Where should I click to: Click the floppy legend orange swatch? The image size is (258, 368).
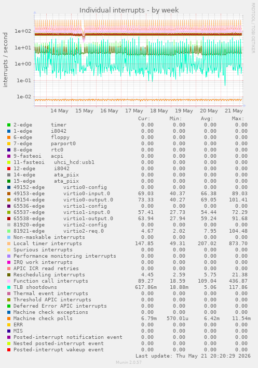point(9,137)
